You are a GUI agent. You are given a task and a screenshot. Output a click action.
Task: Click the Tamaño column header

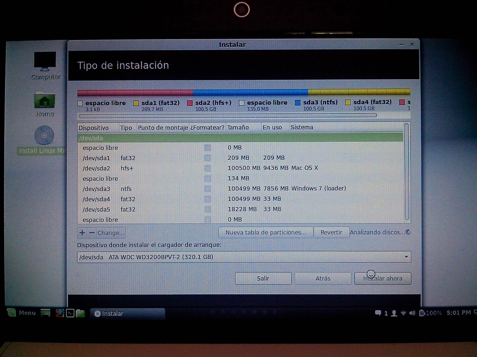(x=238, y=127)
